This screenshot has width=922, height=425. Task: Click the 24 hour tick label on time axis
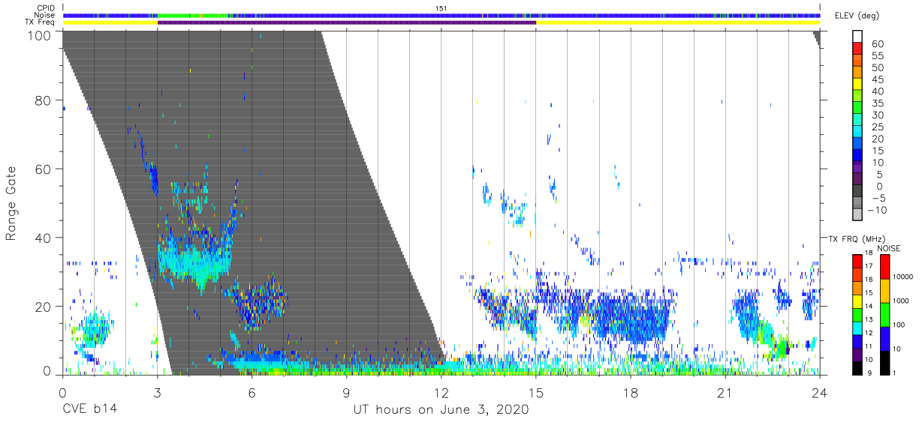(x=819, y=393)
